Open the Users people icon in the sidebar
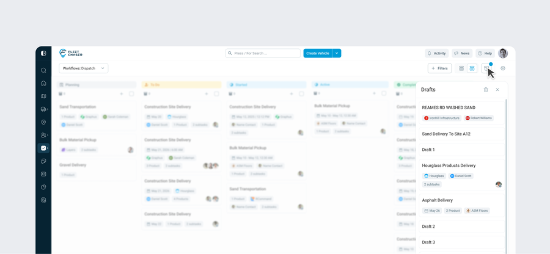 (x=43, y=135)
